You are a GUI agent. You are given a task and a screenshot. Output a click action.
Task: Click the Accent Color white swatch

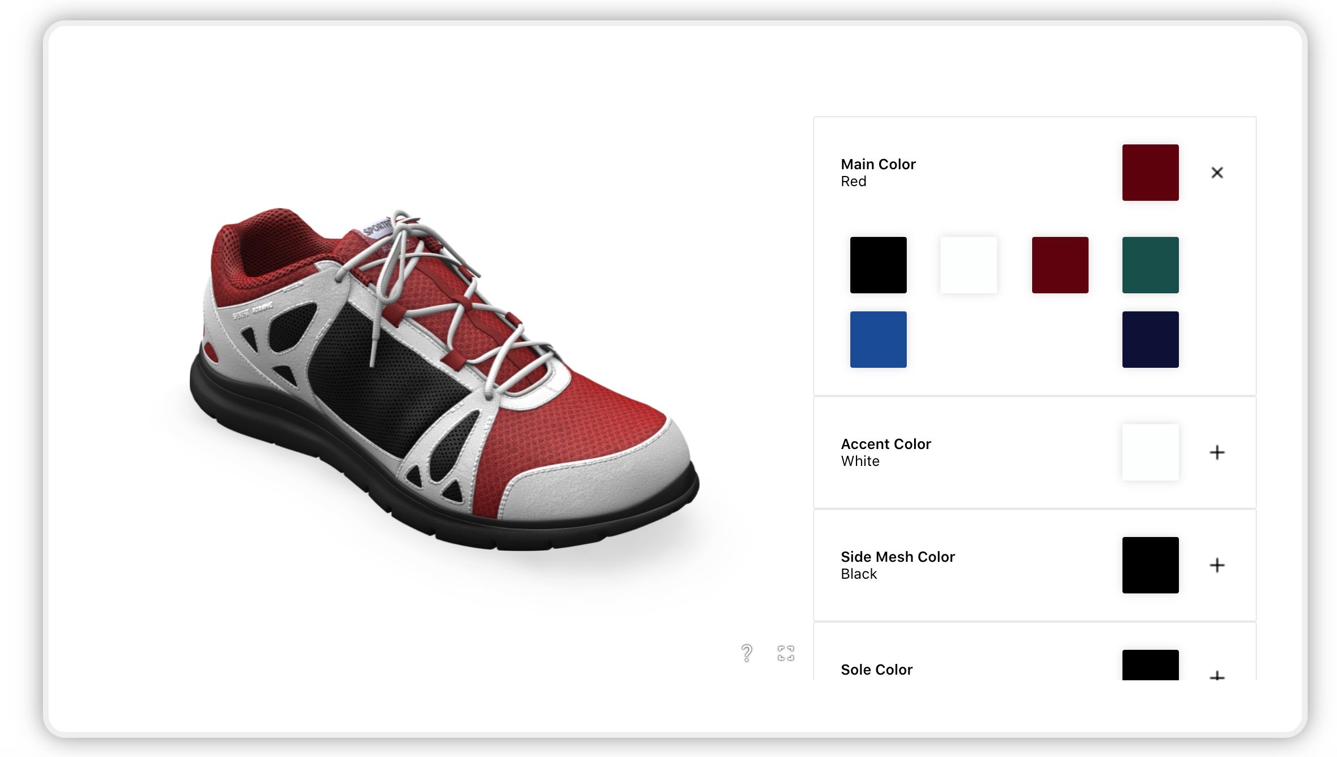pos(1151,451)
